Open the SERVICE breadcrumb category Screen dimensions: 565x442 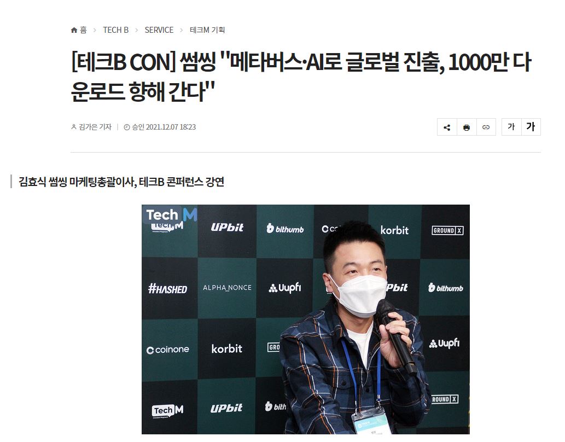(x=159, y=30)
